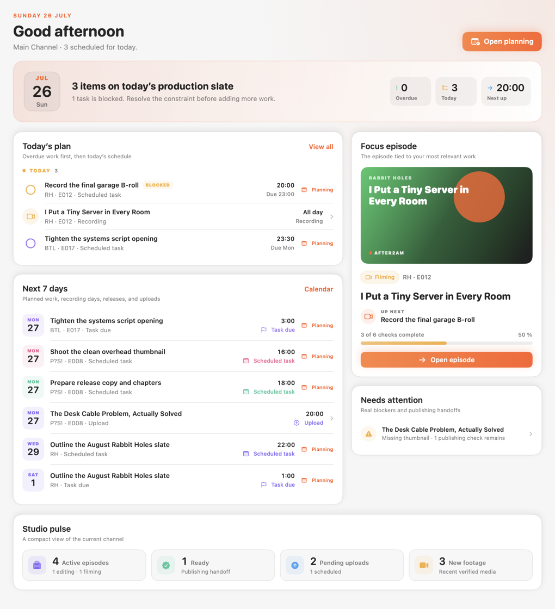
Task: Select Prepare release copy and chapters row
Action: [x=178, y=388]
